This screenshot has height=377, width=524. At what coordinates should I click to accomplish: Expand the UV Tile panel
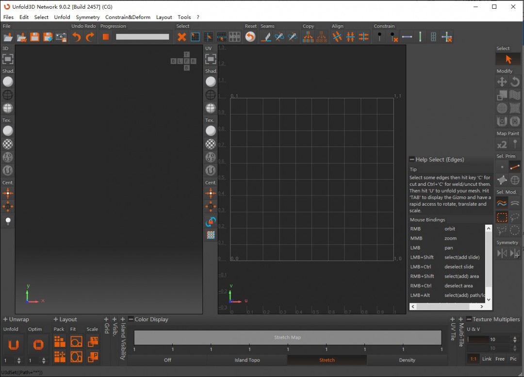coord(453,319)
